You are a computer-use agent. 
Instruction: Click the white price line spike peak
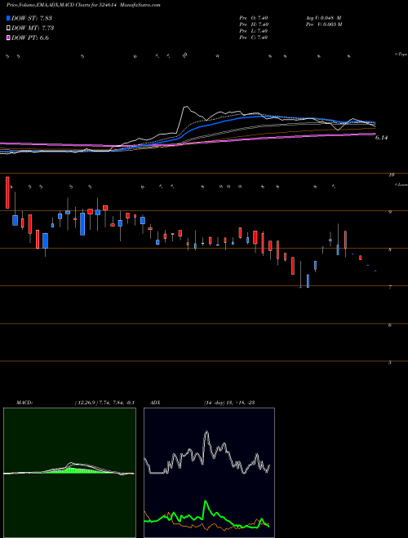point(185,108)
